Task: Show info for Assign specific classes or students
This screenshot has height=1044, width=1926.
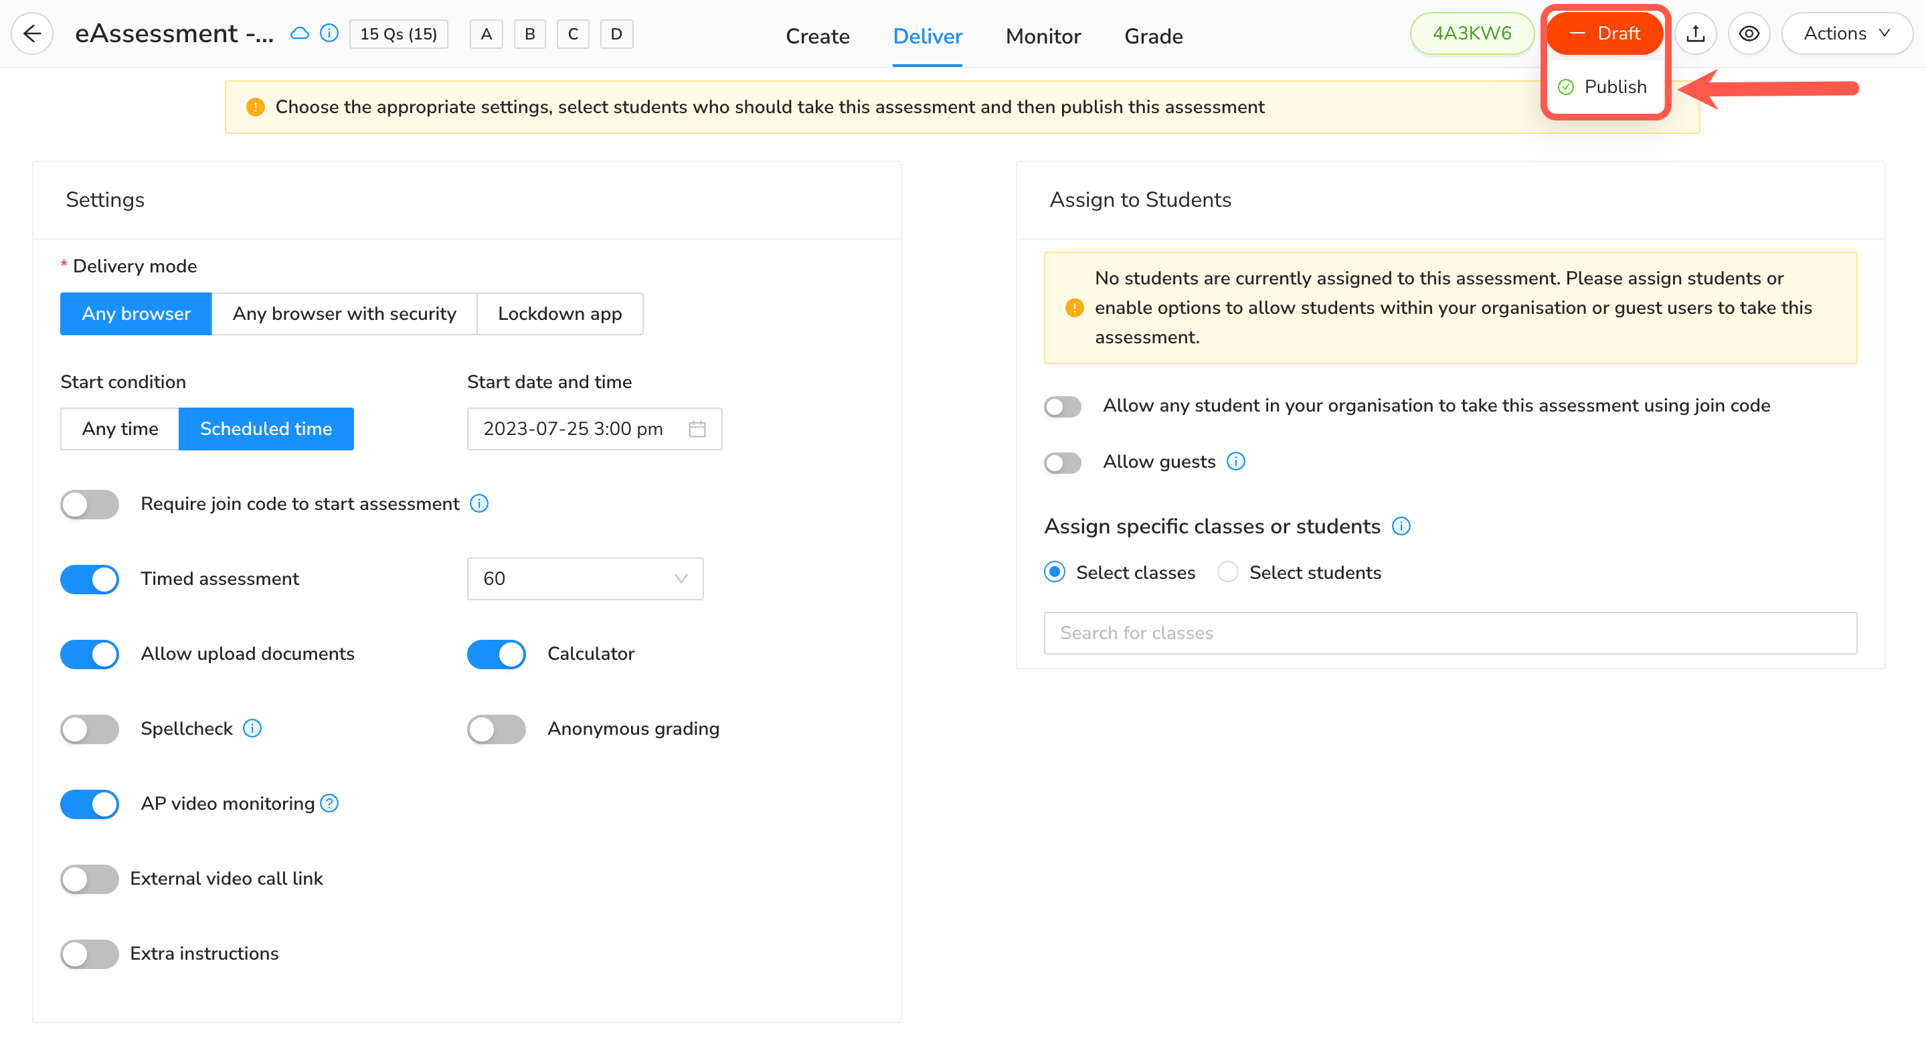Action: (1401, 527)
